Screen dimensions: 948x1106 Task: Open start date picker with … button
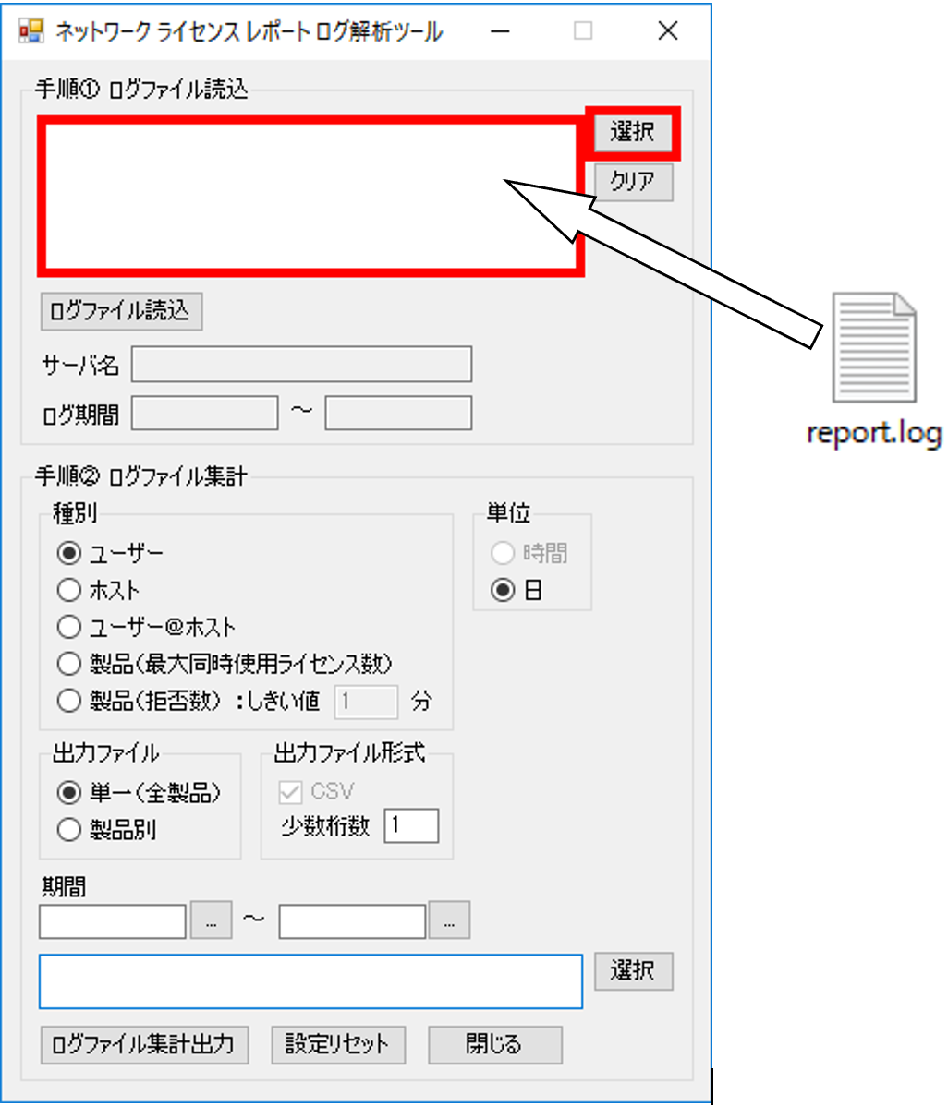click(x=211, y=920)
